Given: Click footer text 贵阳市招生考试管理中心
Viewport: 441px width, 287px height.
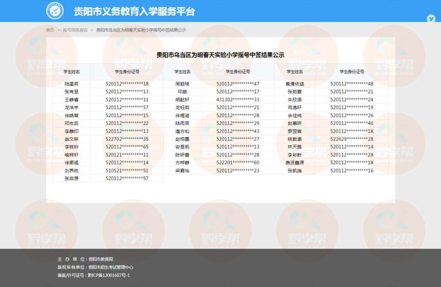Looking at the screenshot, I should coord(111,267).
